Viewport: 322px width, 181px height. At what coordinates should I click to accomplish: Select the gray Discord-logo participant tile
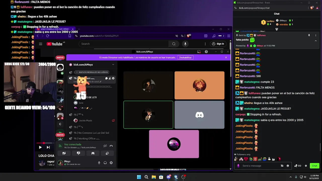199,115
